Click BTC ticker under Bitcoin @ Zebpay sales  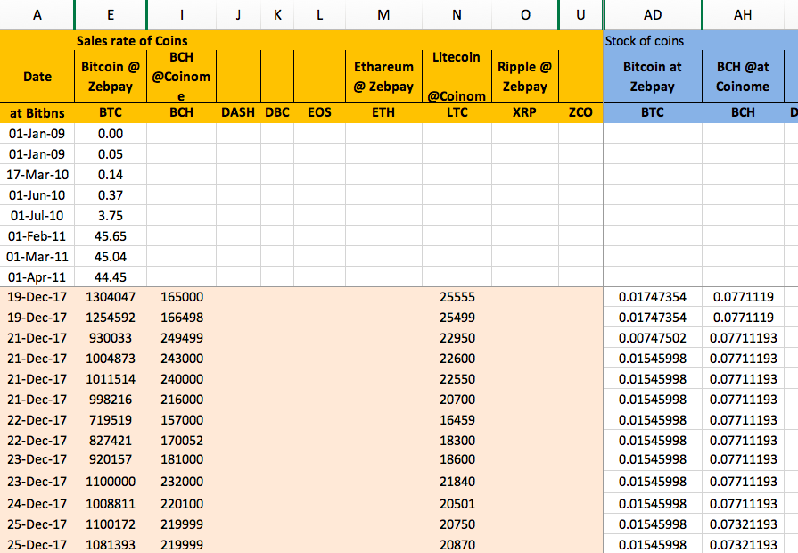click(111, 112)
